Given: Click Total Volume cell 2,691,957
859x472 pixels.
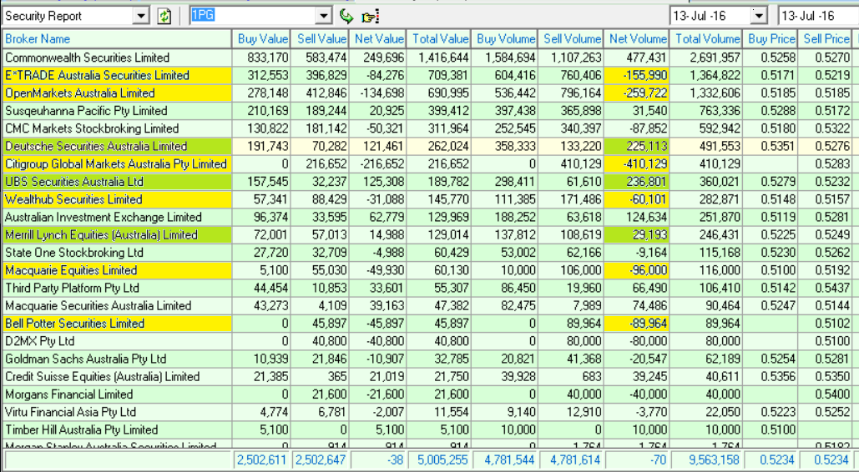Looking at the screenshot, I should point(707,58).
